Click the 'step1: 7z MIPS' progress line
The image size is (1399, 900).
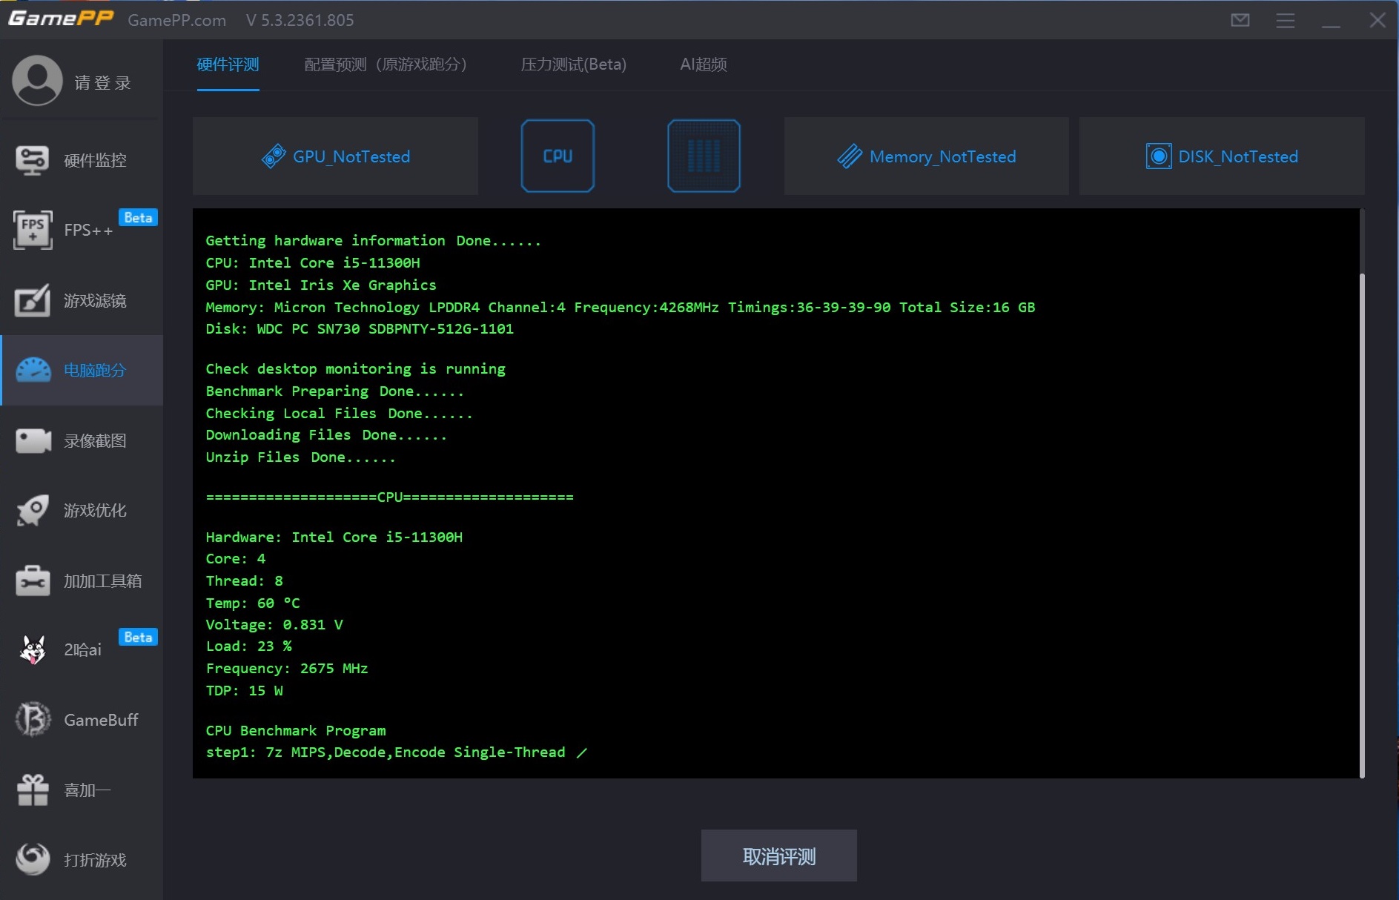pos(396,752)
